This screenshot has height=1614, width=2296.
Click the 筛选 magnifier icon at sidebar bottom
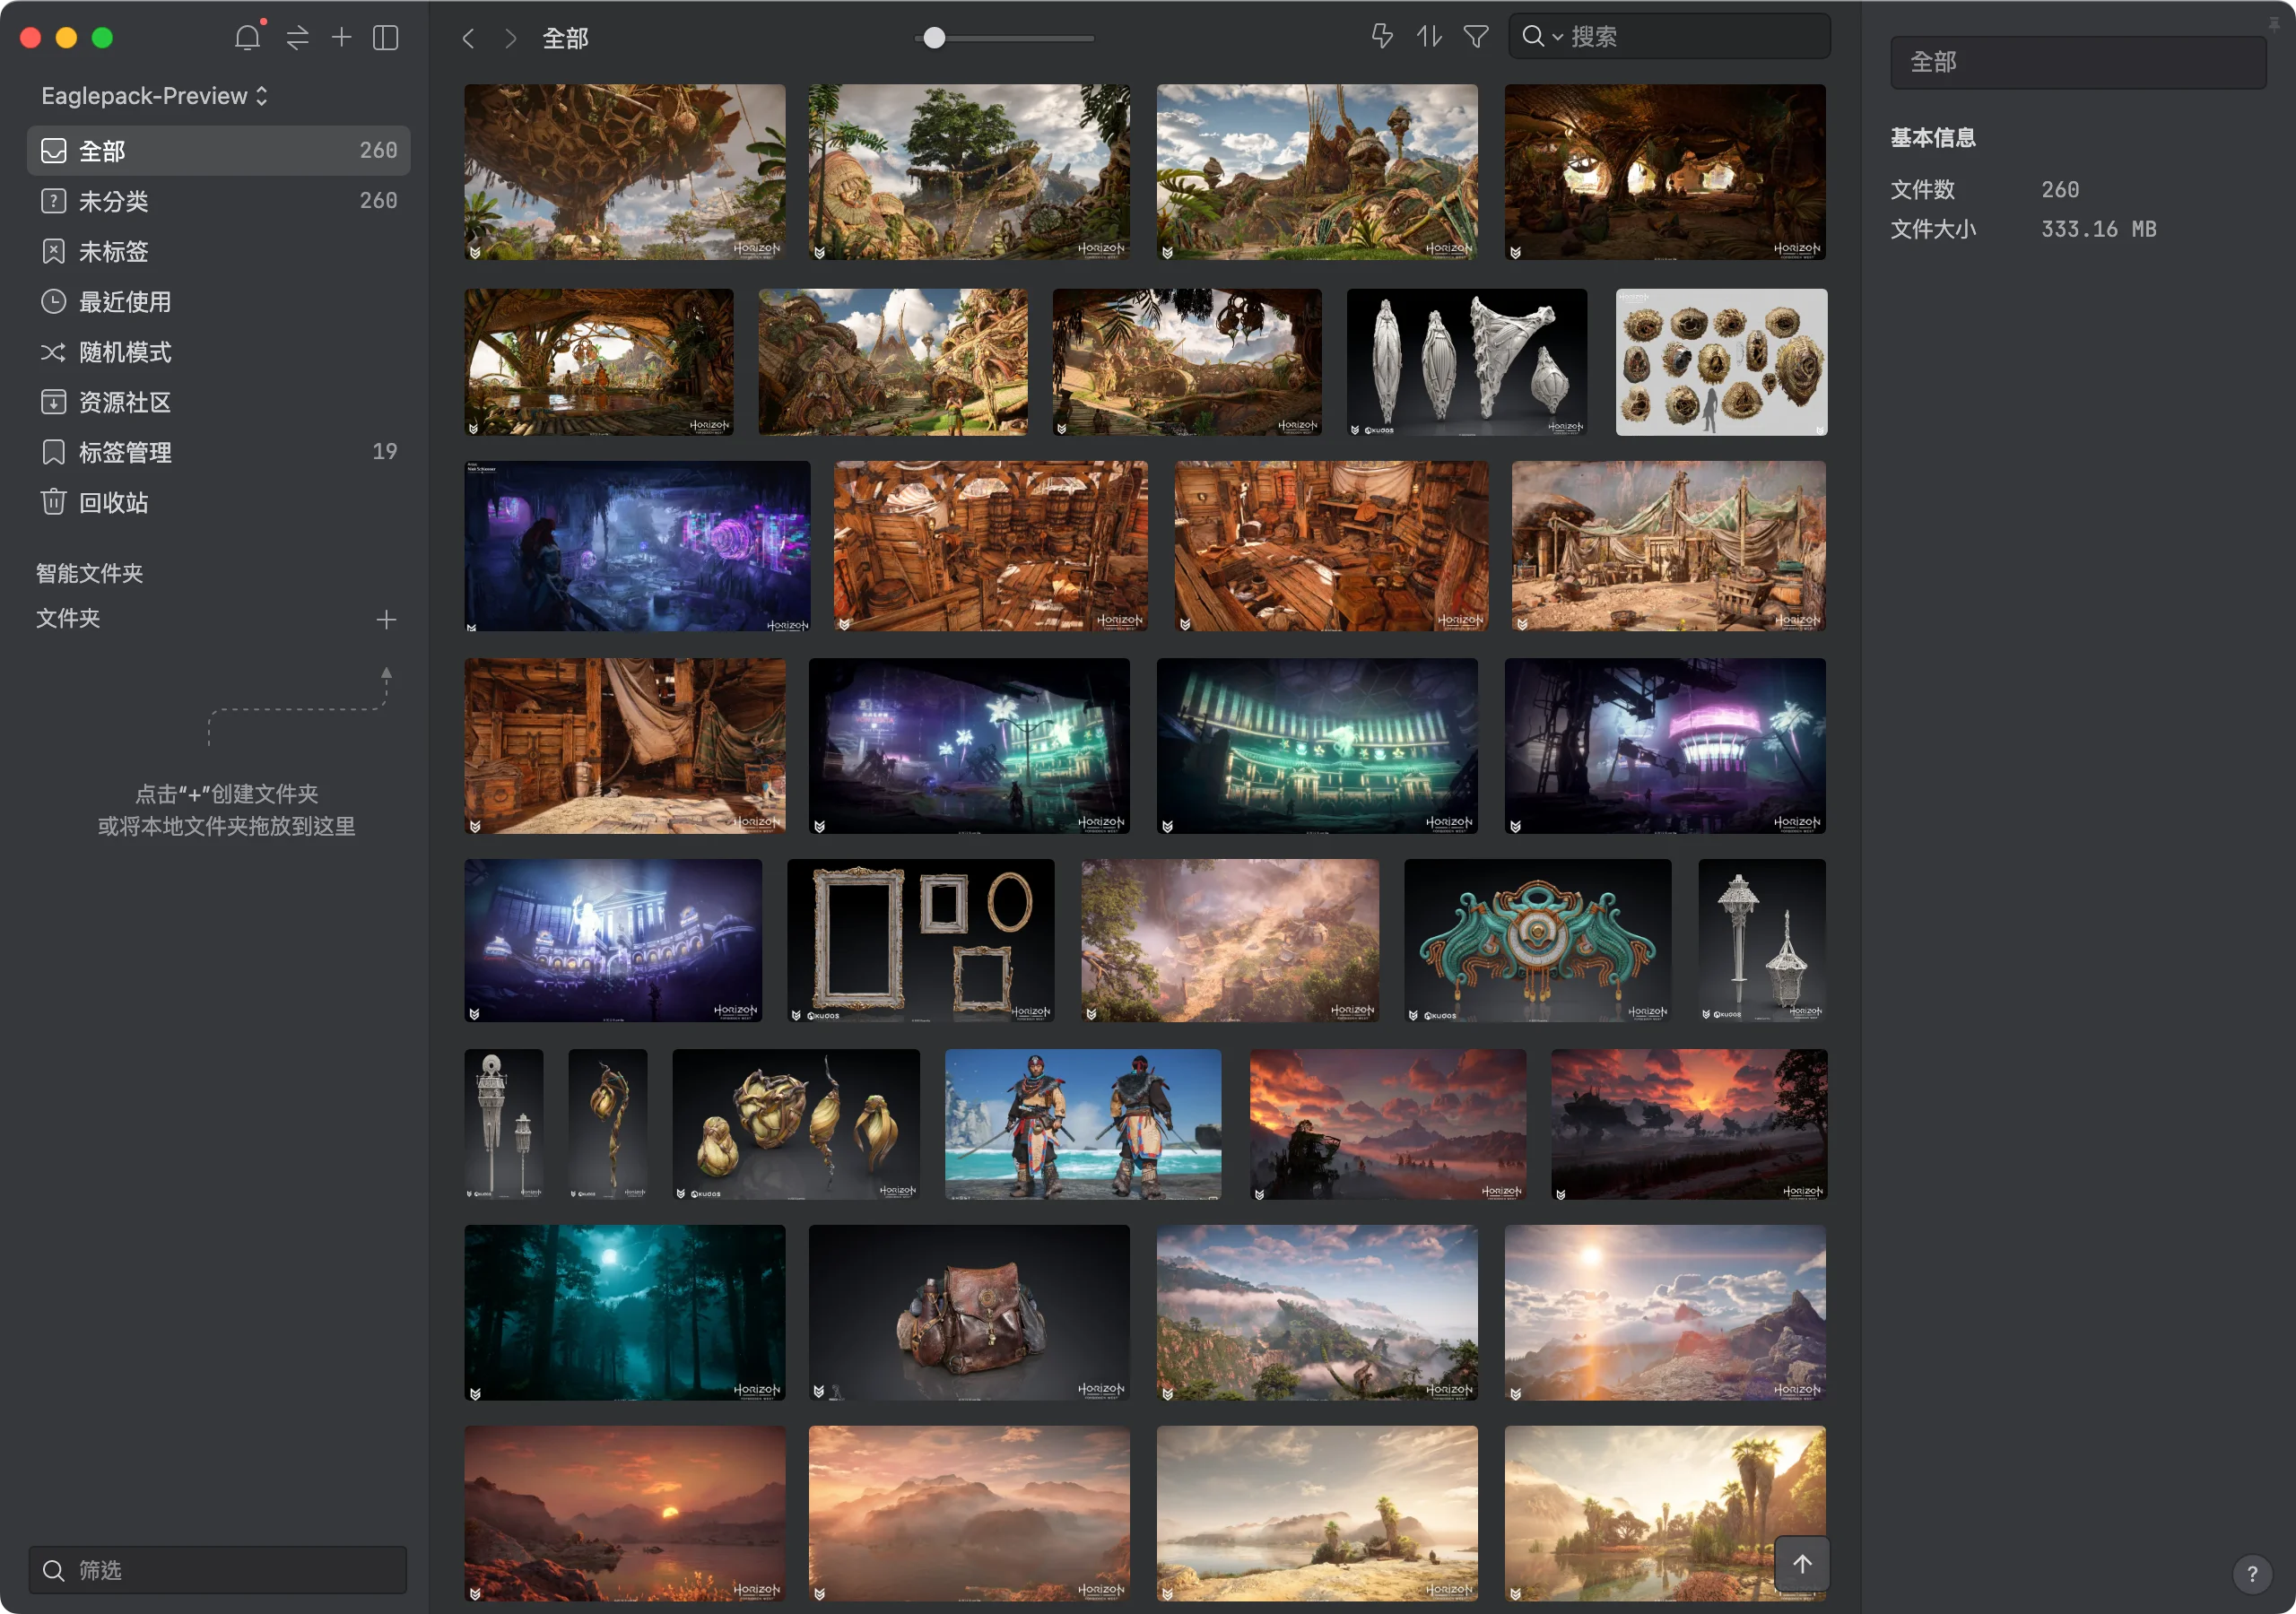pyautogui.click(x=54, y=1570)
